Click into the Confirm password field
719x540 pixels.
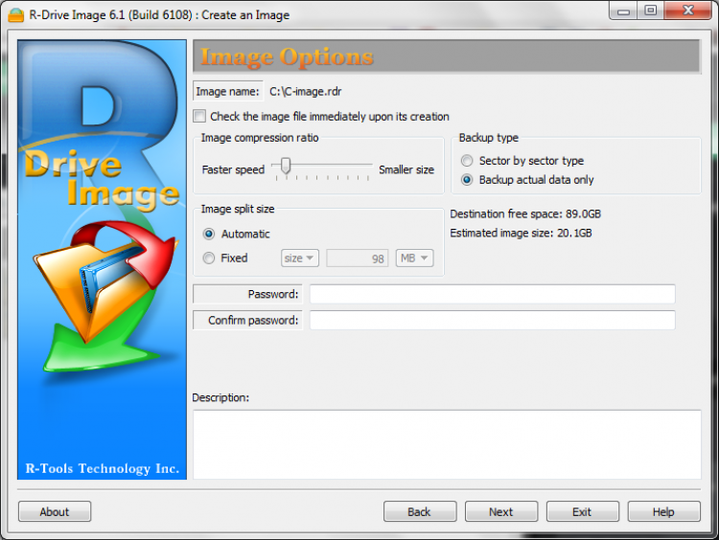(493, 320)
